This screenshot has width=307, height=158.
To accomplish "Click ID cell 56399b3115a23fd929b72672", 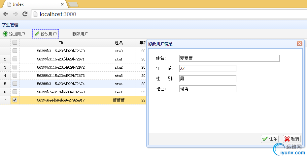I will [61, 67].
